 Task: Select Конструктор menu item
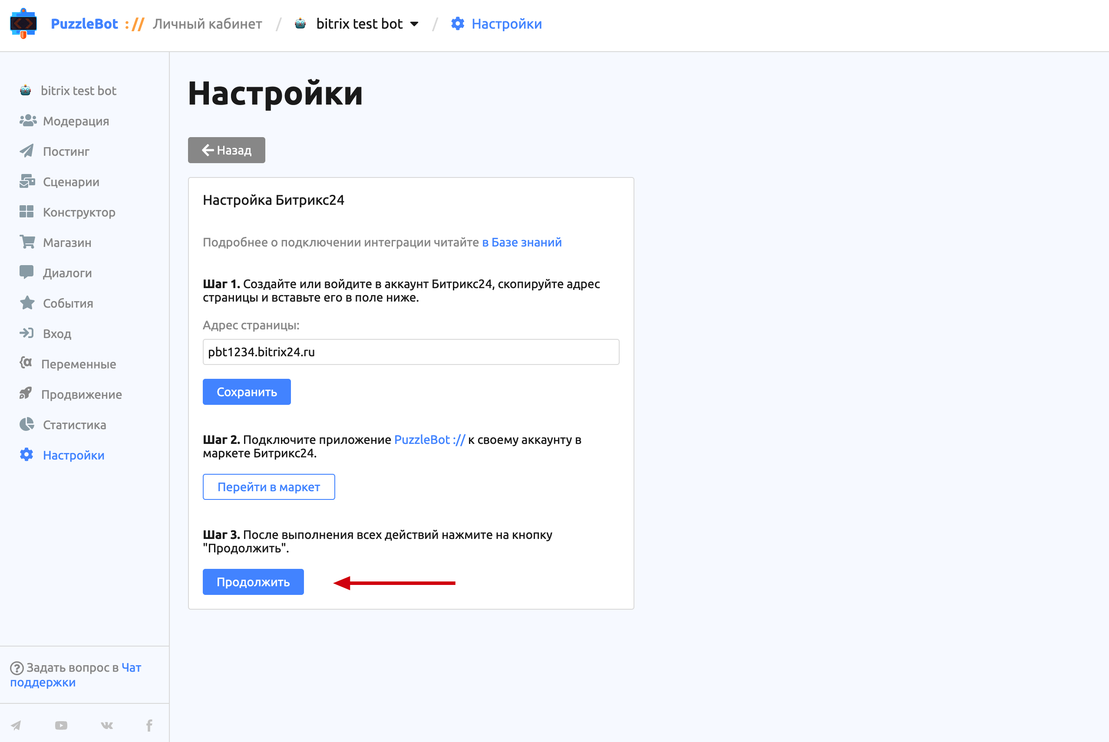pos(79,212)
